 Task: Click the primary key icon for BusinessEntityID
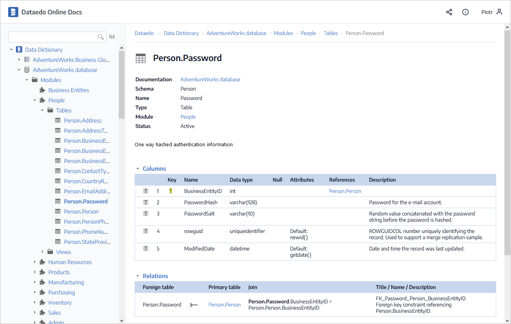click(170, 191)
